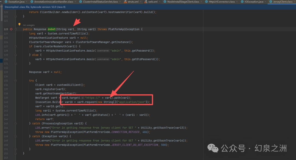This screenshot has height=160, width=296.
Task: Close the Exception.java tab
Action: 26,2
